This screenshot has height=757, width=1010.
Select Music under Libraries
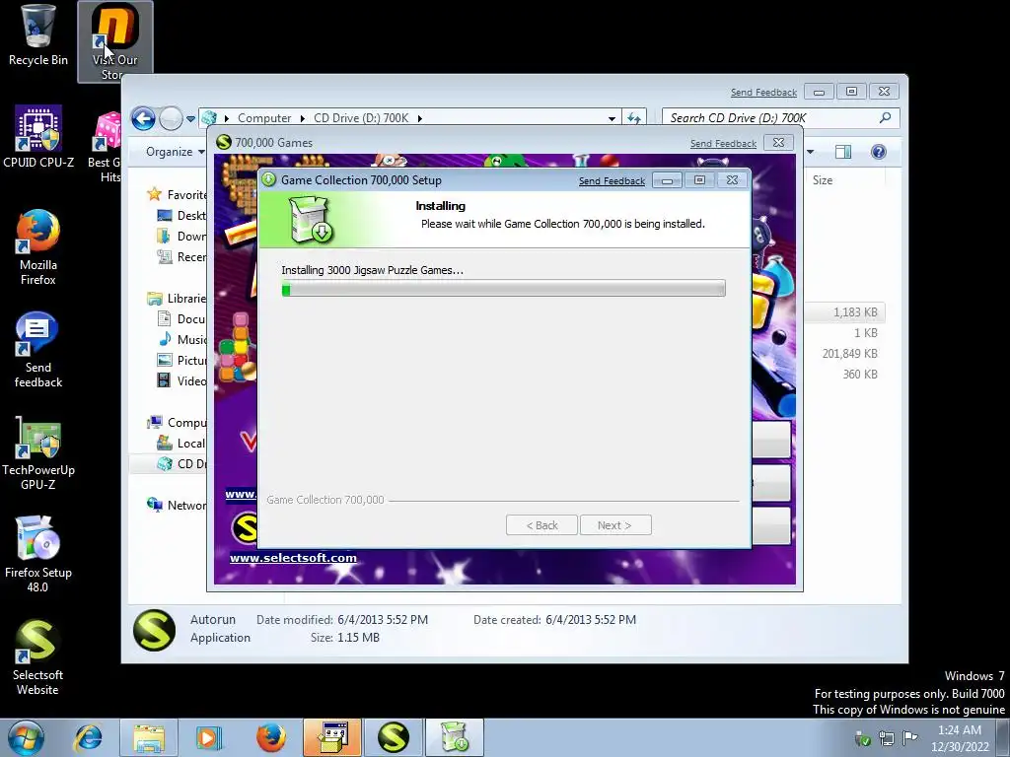tap(182, 339)
